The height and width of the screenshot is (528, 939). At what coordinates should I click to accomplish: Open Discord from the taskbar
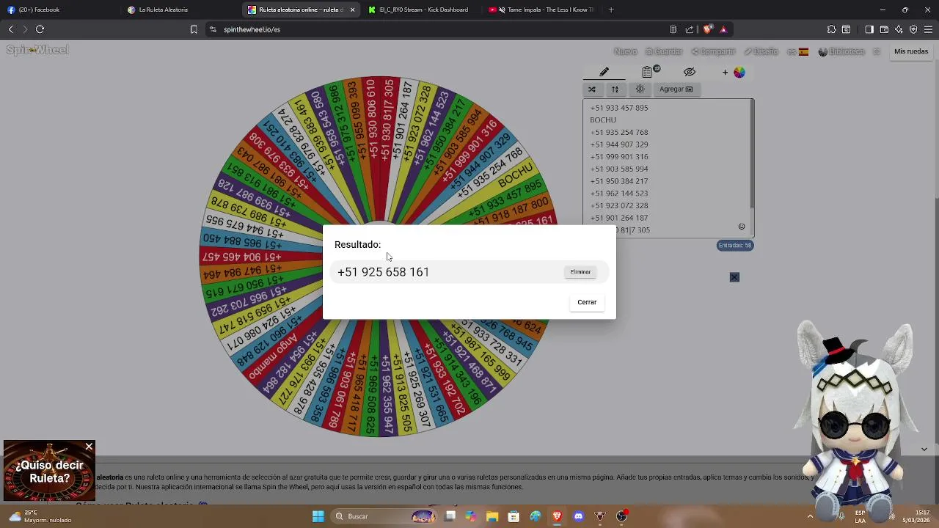578,516
